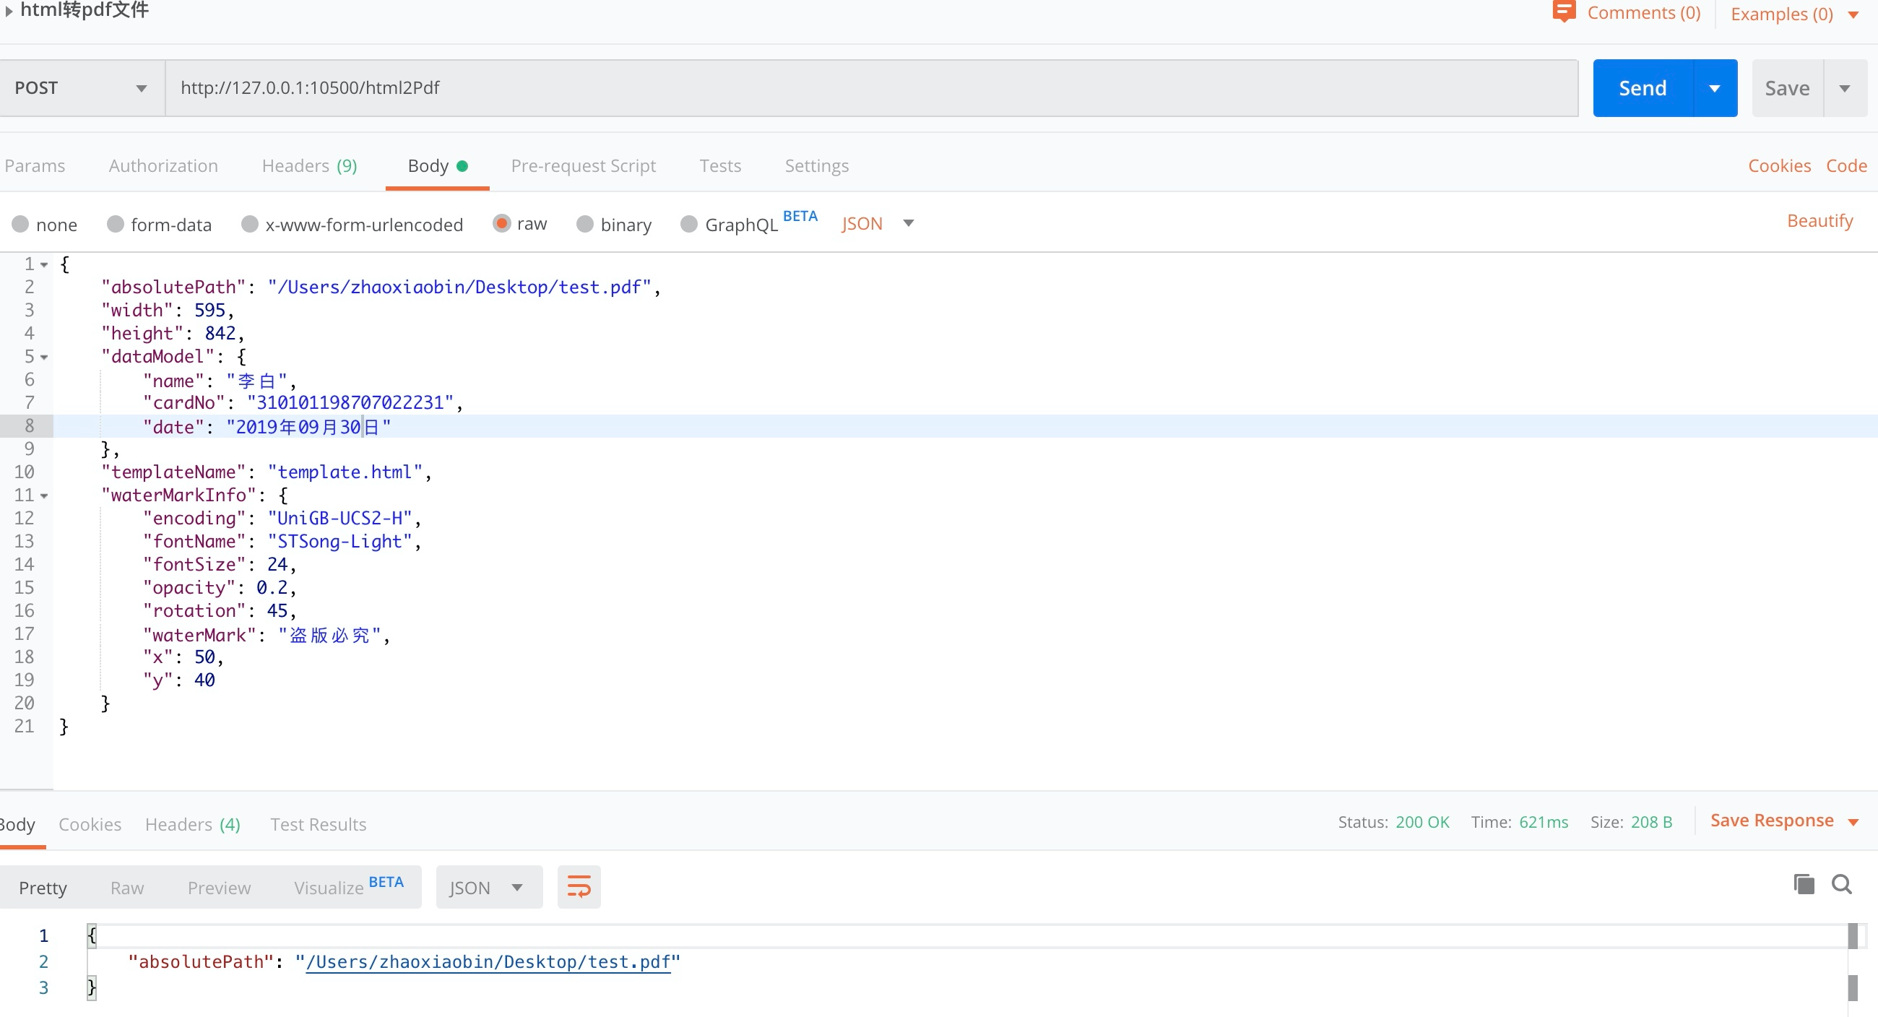
Task: Click the blue Send button
Action: pyautogui.click(x=1643, y=88)
